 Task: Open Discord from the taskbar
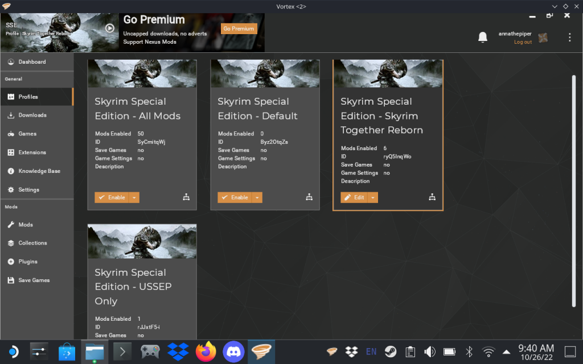point(233,352)
